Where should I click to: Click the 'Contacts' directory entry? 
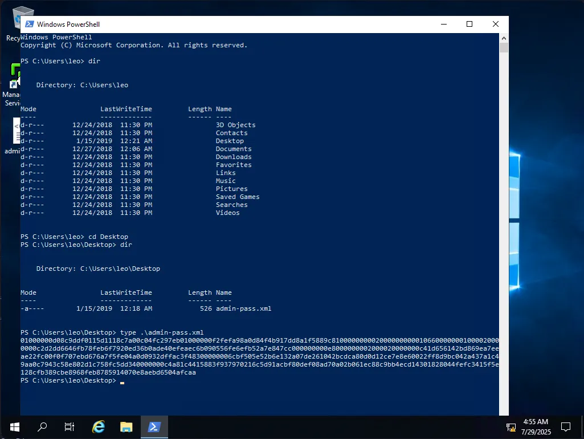click(232, 133)
